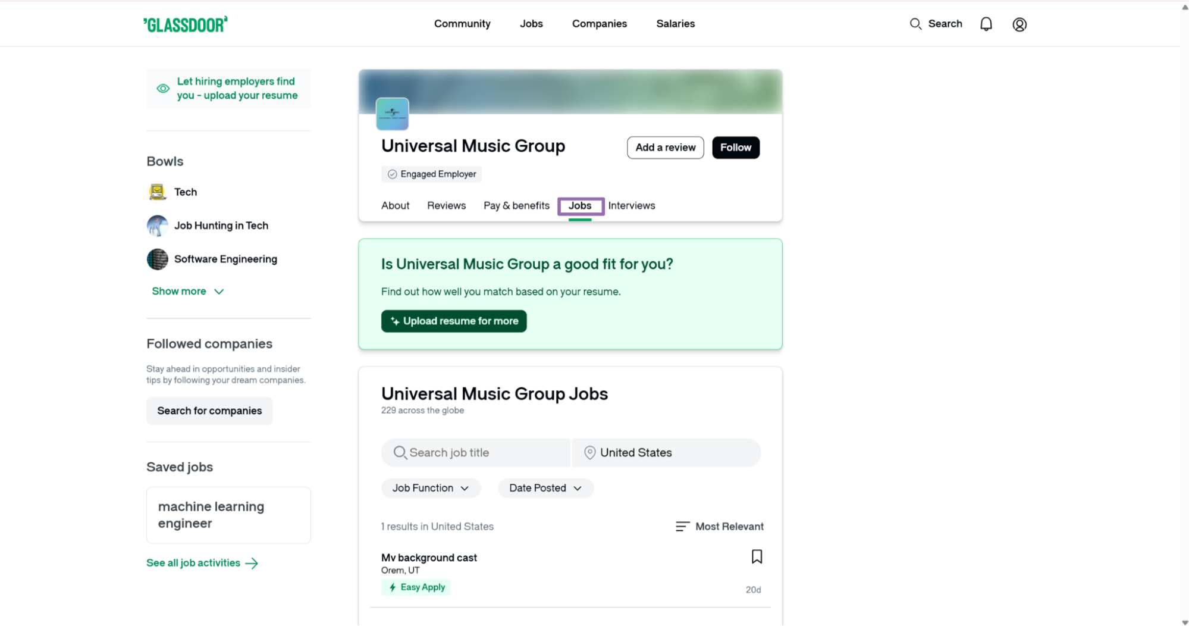Open the Jobs menu in top navigation

[x=531, y=24]
